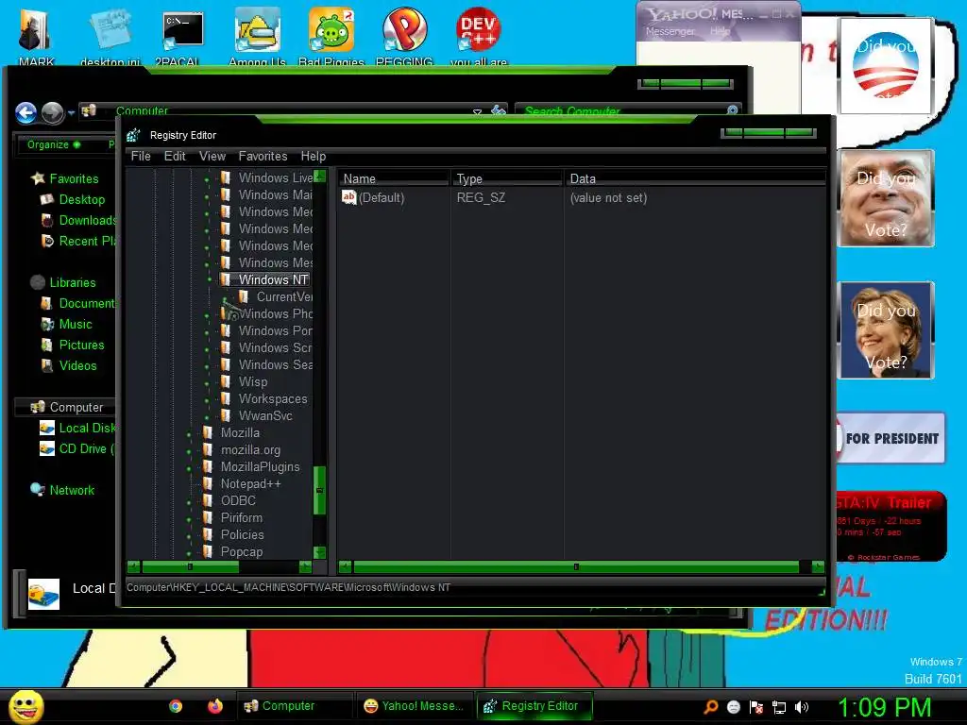The height and width of the screenshot is (725, 967).
Task: Expand the Policies key node
Action: pos(189,536)
